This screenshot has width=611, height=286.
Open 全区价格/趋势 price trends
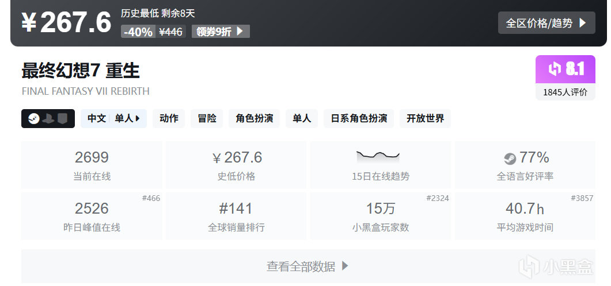coord(547,23)
